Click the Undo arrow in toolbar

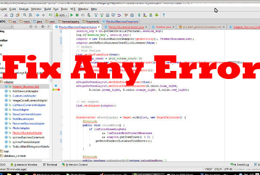[x=119, y=15]
